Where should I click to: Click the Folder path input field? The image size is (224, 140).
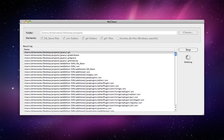[109, 33]
